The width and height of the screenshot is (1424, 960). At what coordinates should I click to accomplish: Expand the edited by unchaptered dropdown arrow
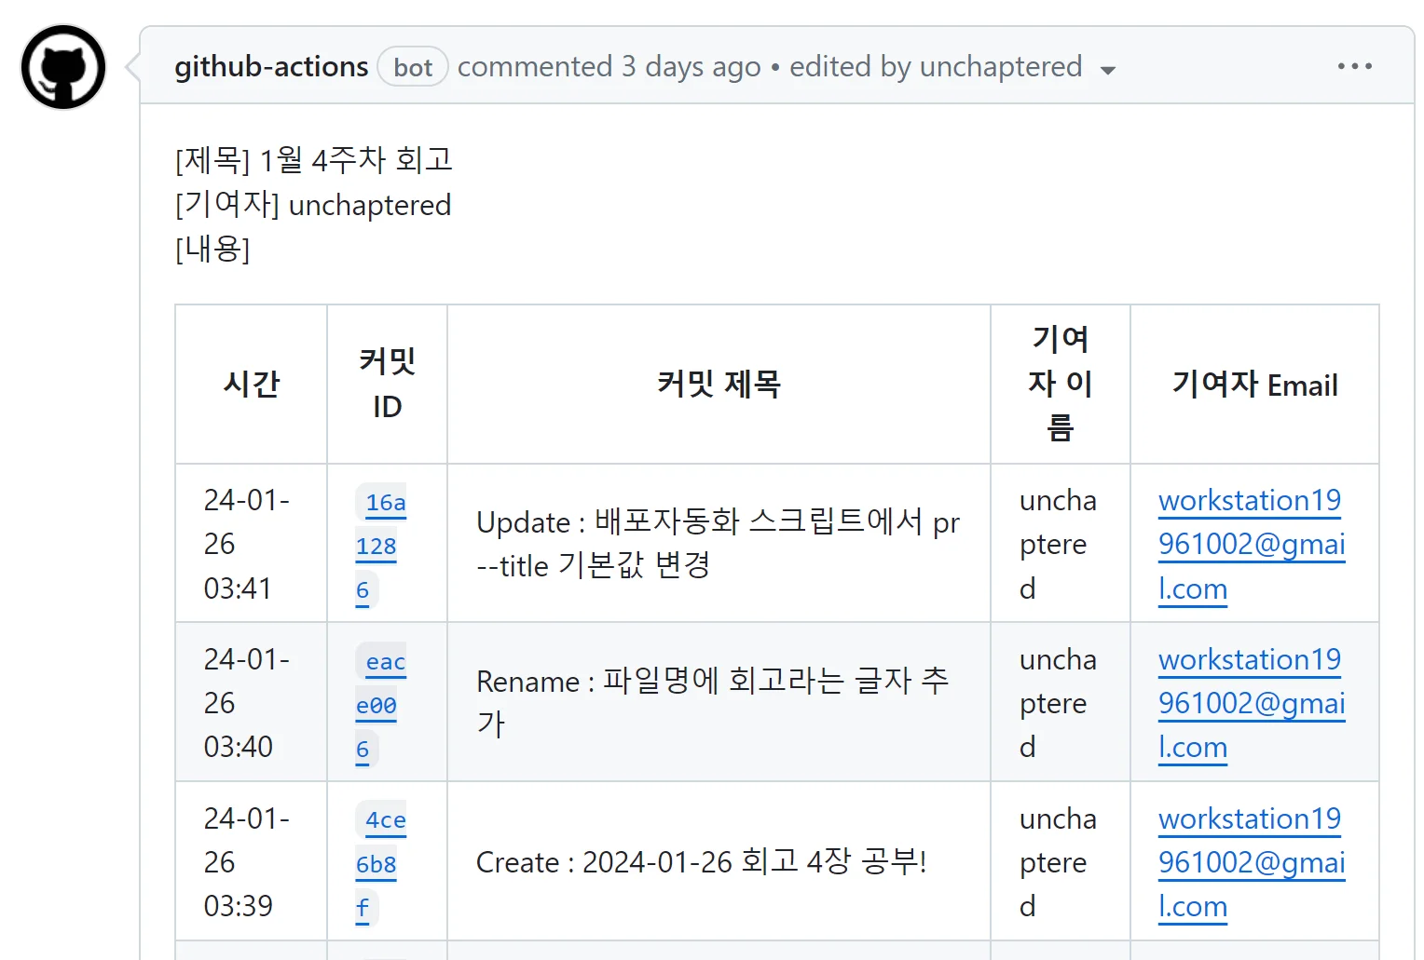pos(1107,71)
